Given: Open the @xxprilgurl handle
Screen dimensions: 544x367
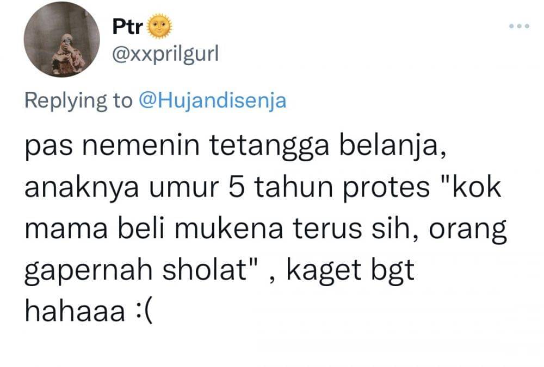Looking at the screenshot, I should coord(165,54).
